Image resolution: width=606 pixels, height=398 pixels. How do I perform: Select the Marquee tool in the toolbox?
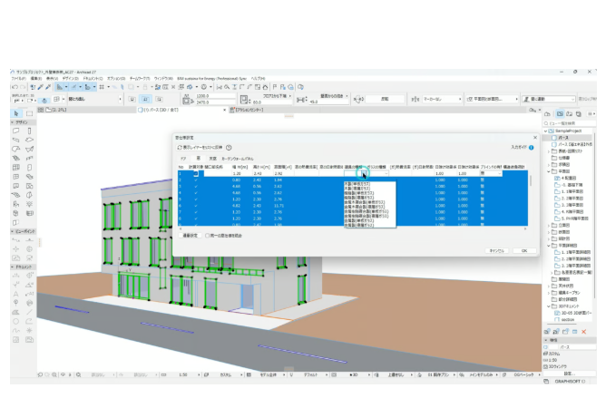tap(29, 112)
